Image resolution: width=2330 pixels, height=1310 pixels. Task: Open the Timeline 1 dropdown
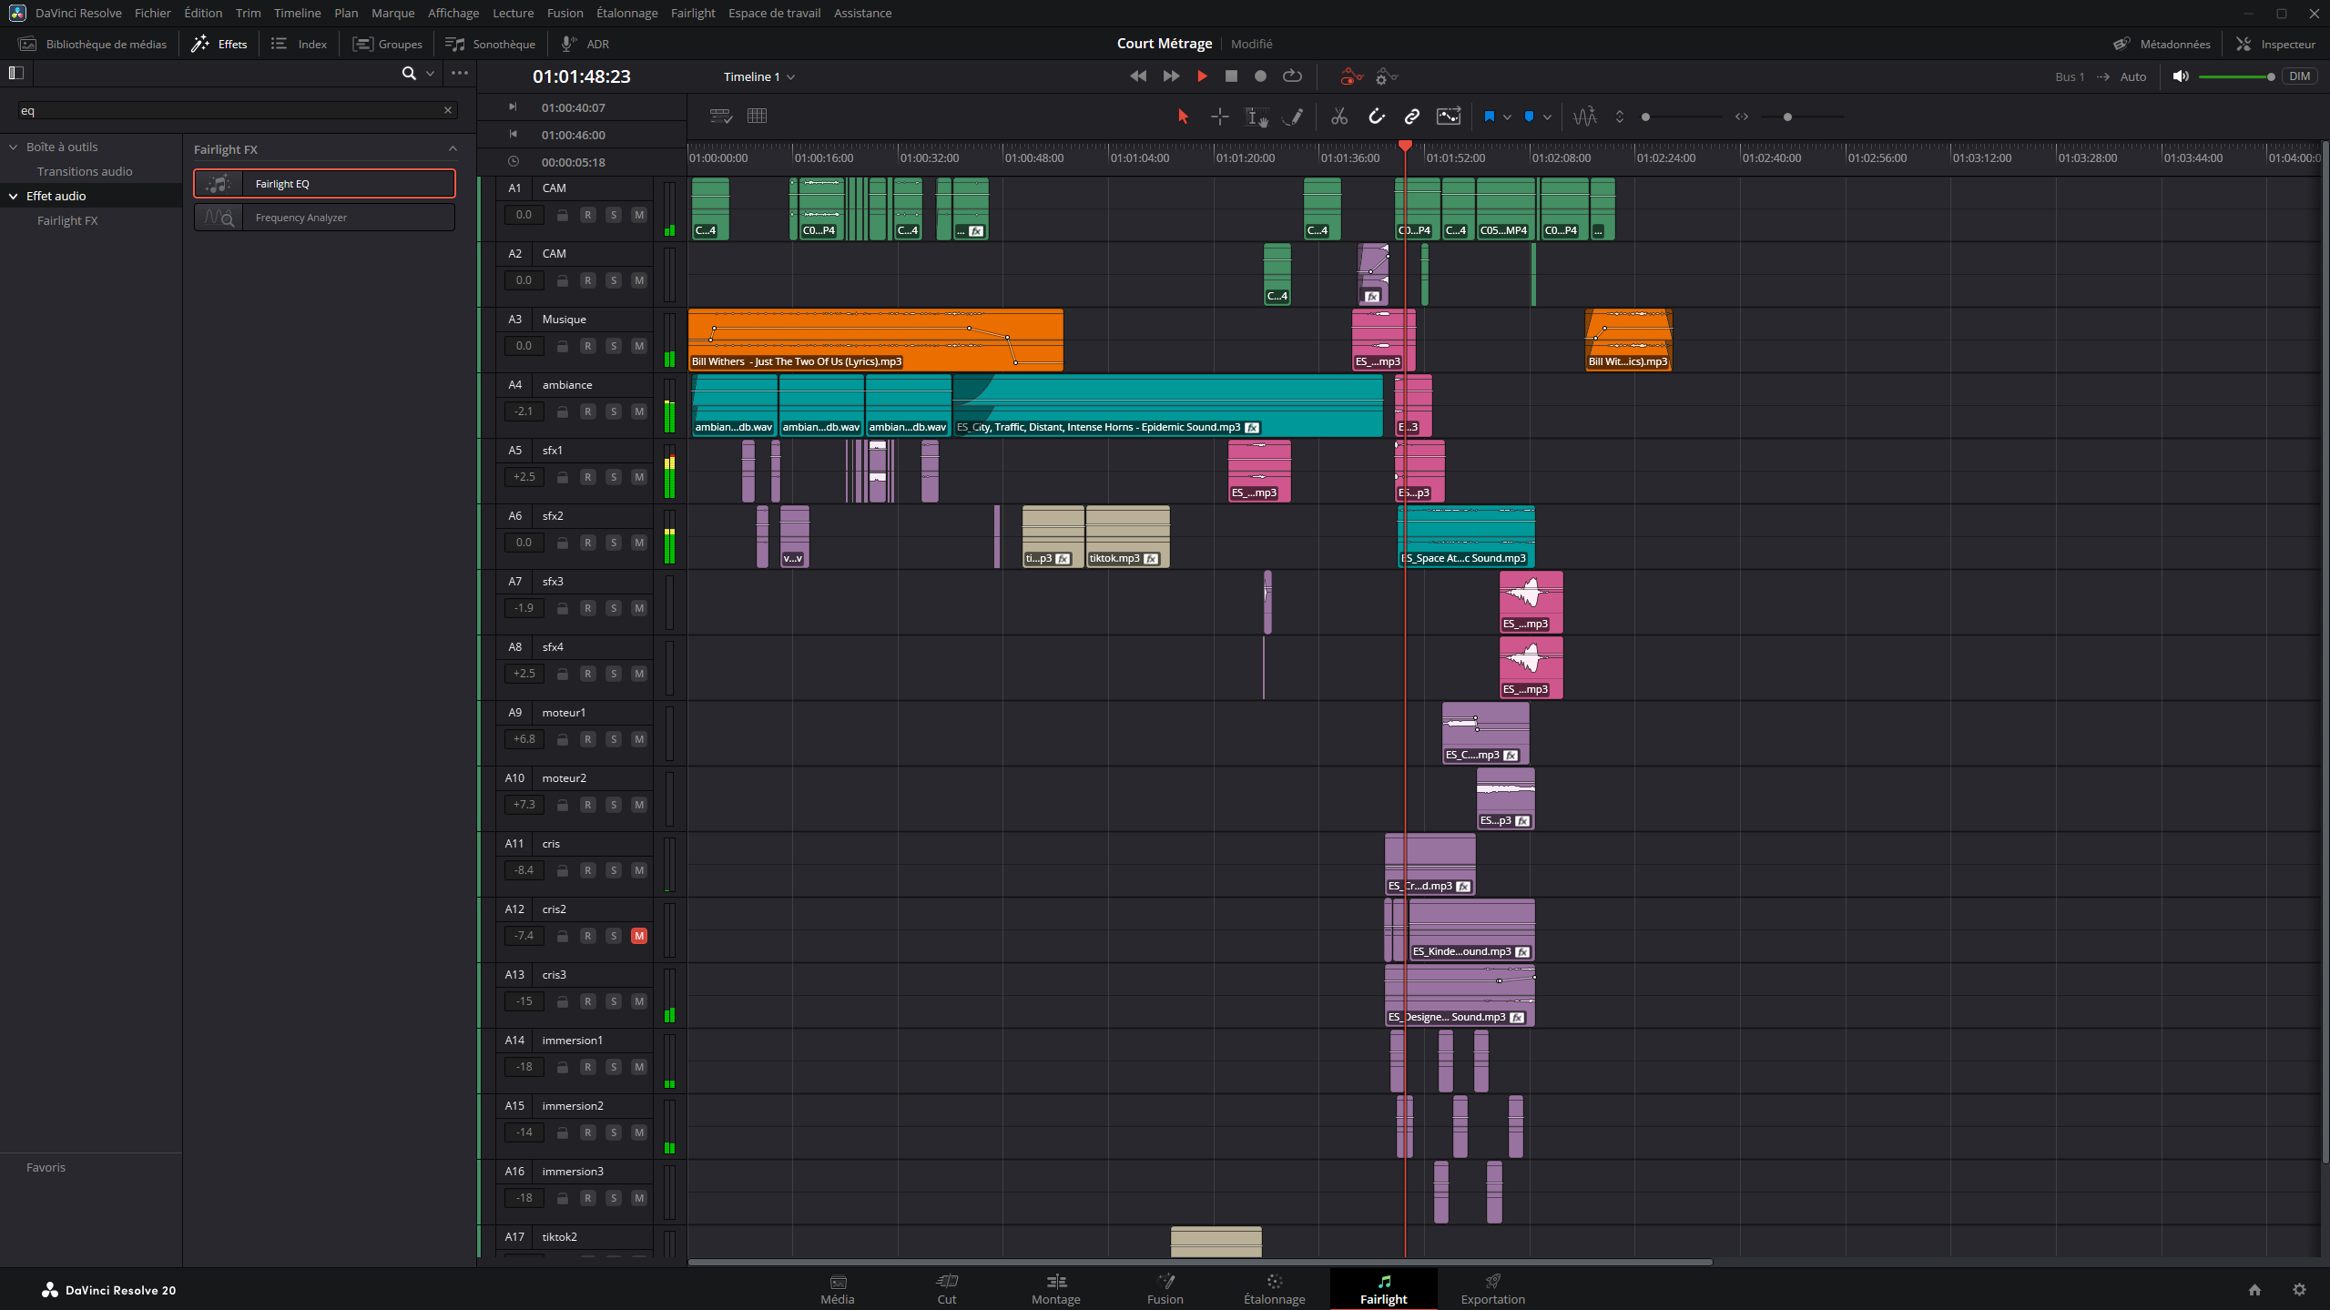[759, 77]
